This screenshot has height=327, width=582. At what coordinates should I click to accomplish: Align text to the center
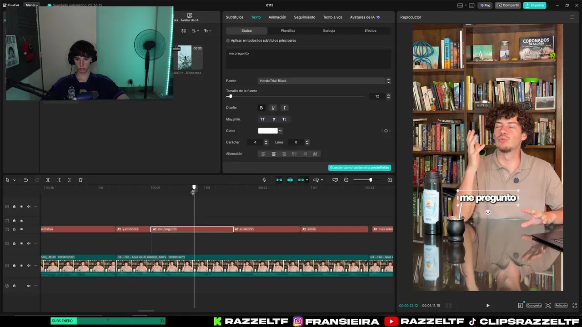274,154
